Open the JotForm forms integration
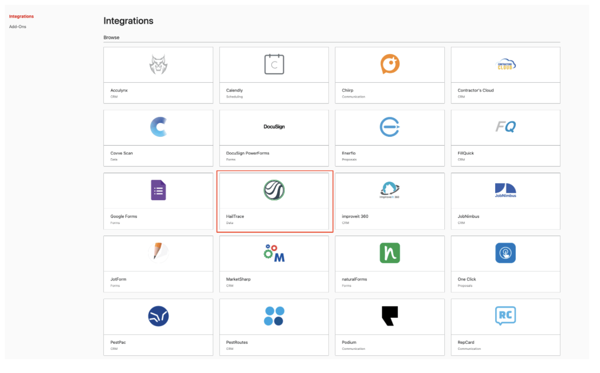 pos(158,253)
